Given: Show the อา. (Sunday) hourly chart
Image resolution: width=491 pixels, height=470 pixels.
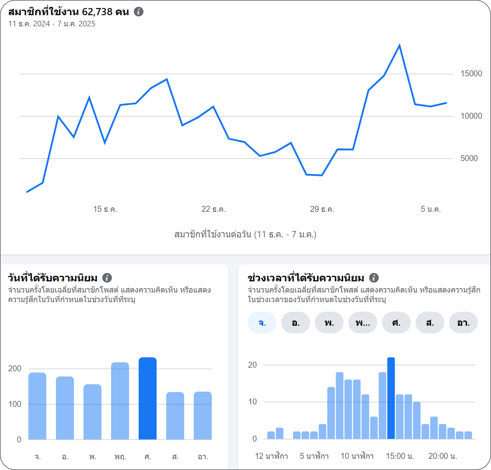Looking at the screenshot, I should point(463,323).
